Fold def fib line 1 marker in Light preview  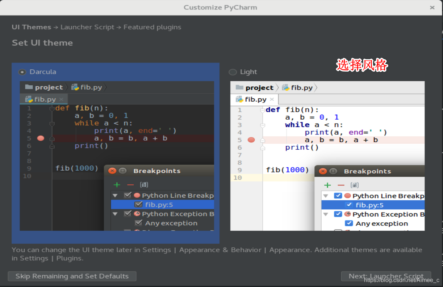[263, 110]
